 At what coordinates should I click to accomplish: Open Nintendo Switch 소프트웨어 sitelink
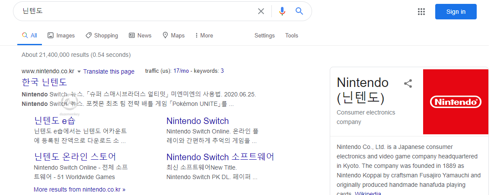pyautogui.click(x=220, y=156)
